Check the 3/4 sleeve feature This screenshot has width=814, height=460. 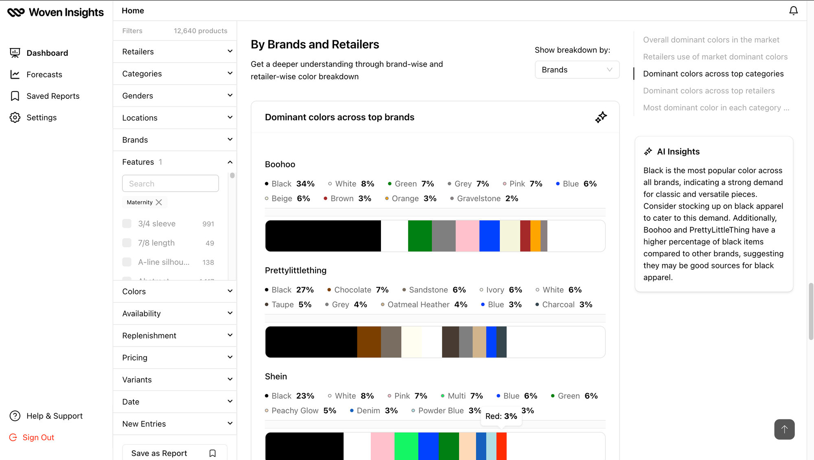[127, 224]
